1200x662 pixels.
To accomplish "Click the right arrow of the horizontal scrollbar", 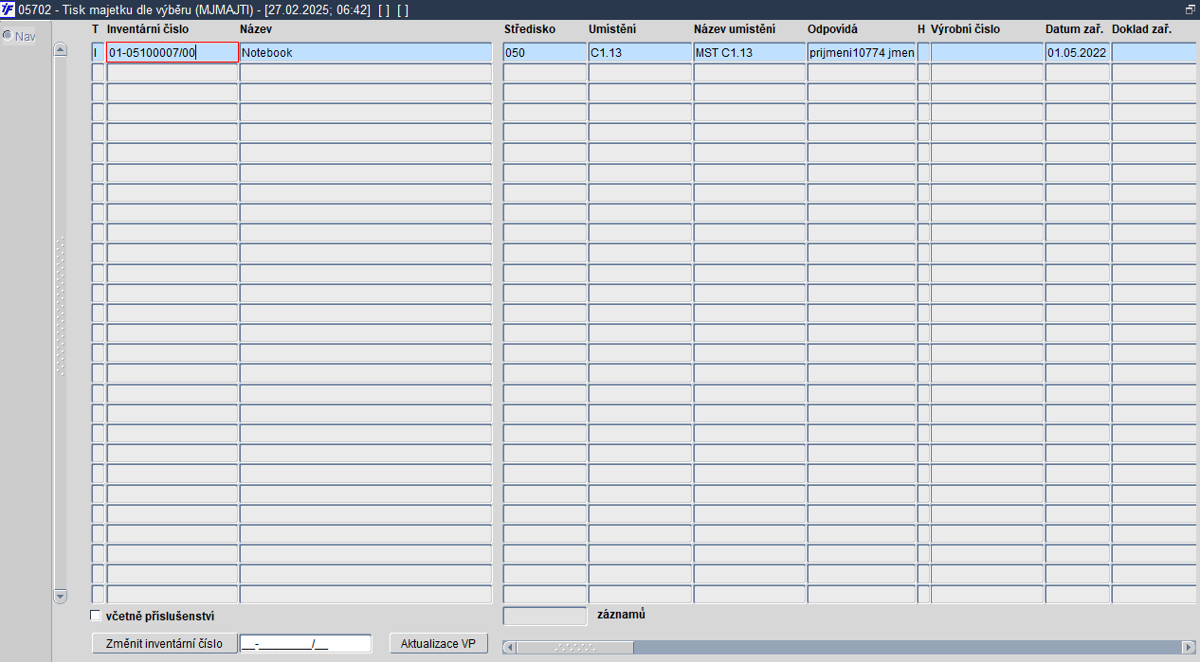I will pyautogui.click(x=1189, y=647).
